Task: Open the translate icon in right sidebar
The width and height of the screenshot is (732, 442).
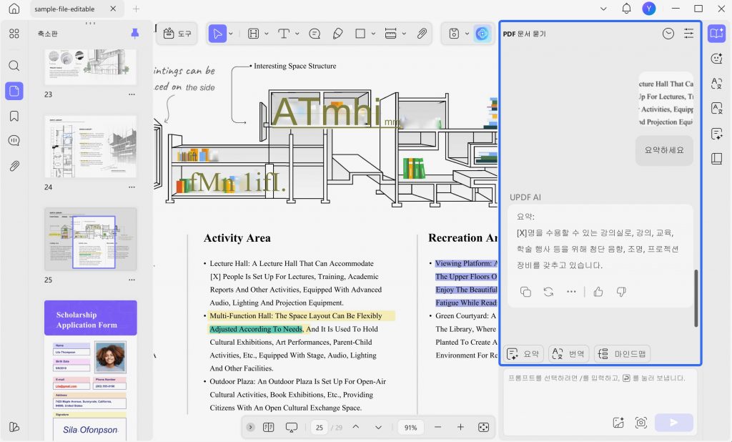Action: pyautogui.click(x=716, y=84)
